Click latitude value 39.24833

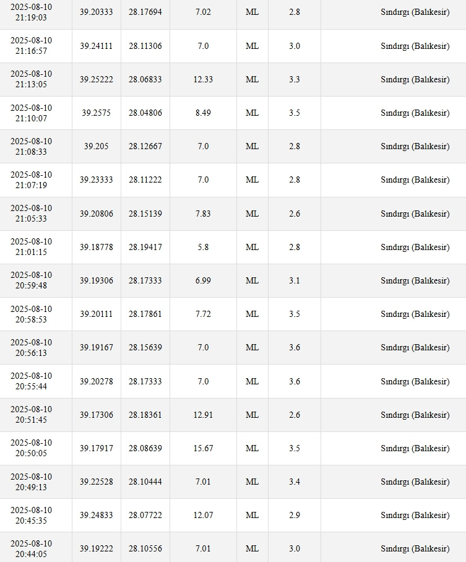coord(96,515)
